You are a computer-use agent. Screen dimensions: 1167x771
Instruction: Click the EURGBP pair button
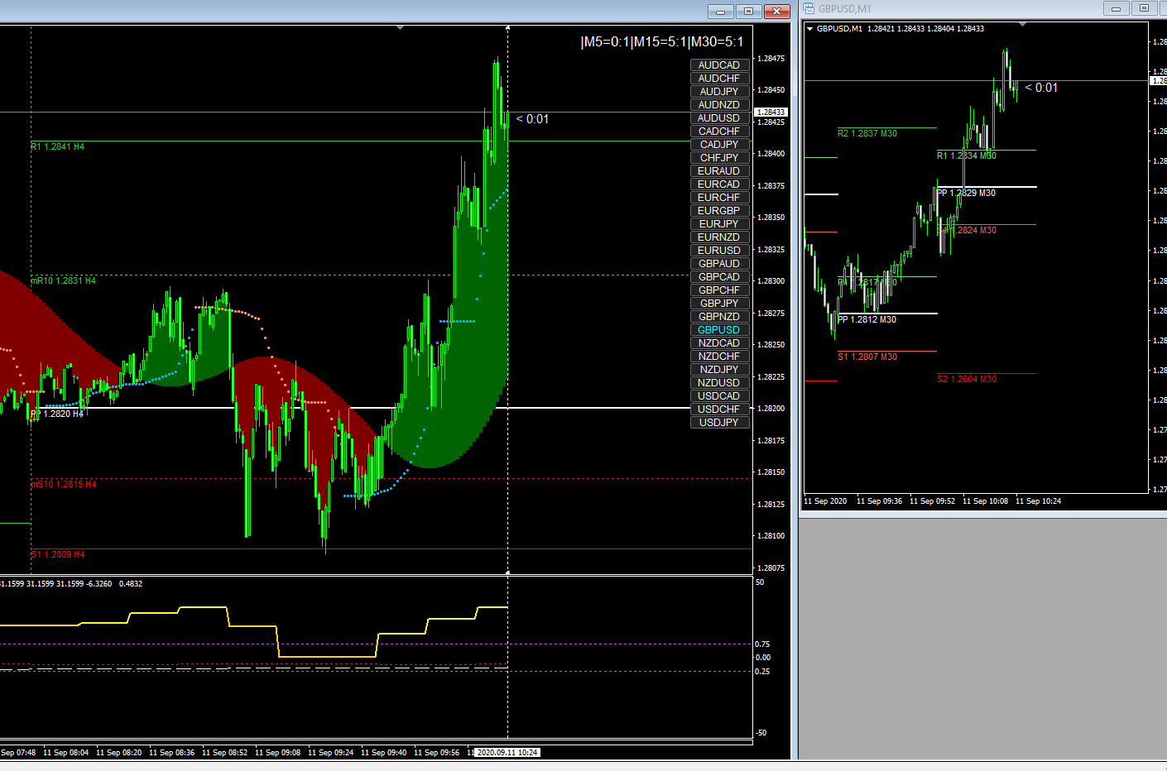click(719, 211)
